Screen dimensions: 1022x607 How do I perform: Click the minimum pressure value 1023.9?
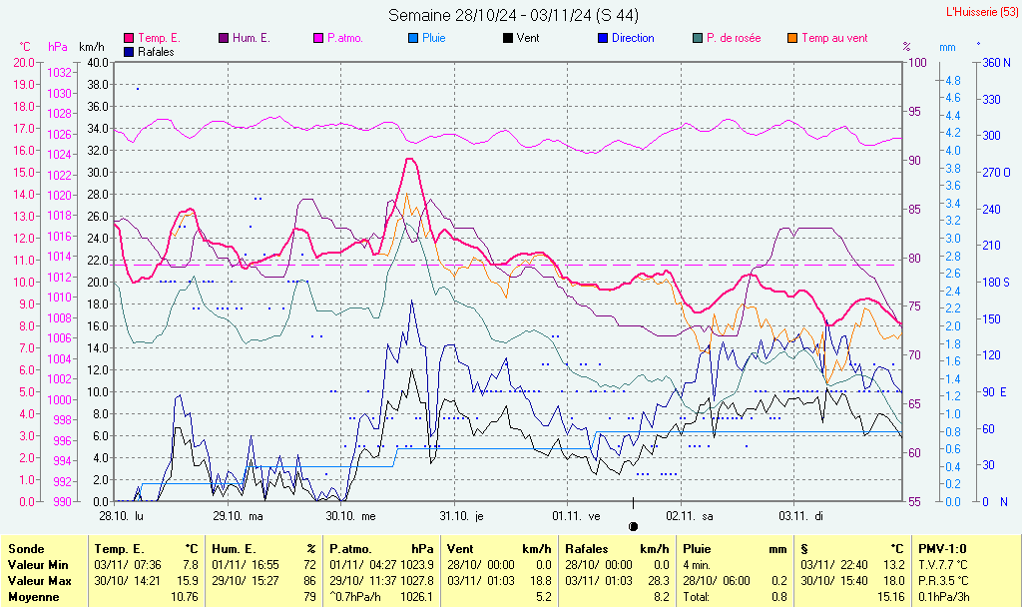pyautogui.click(x=417, y=565)
